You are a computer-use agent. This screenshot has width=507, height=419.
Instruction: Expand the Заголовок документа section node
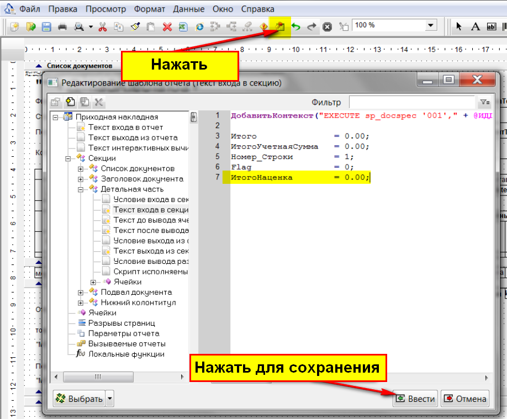point(81,179)
